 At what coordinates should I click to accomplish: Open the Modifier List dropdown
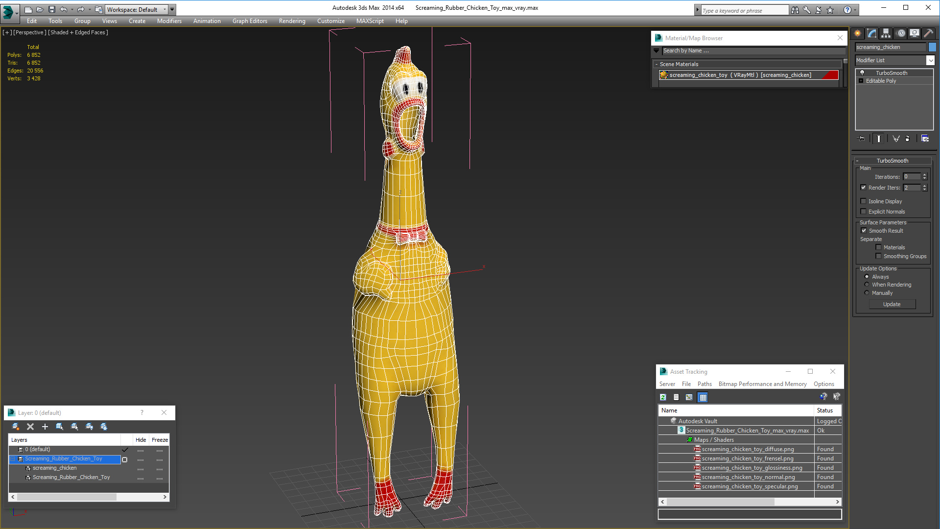click(930, 60)
